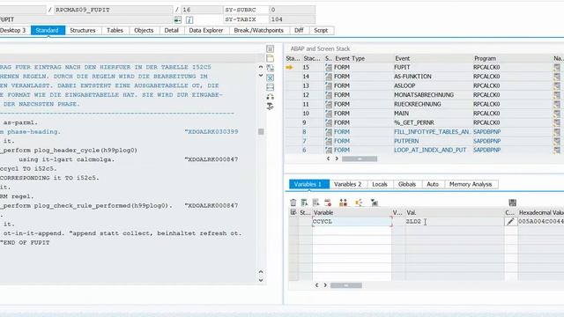Click the navigation icon at the end of the PUTPERN row
The width and height of the screenshot is (564, 317).
click(x=557, y=141)
